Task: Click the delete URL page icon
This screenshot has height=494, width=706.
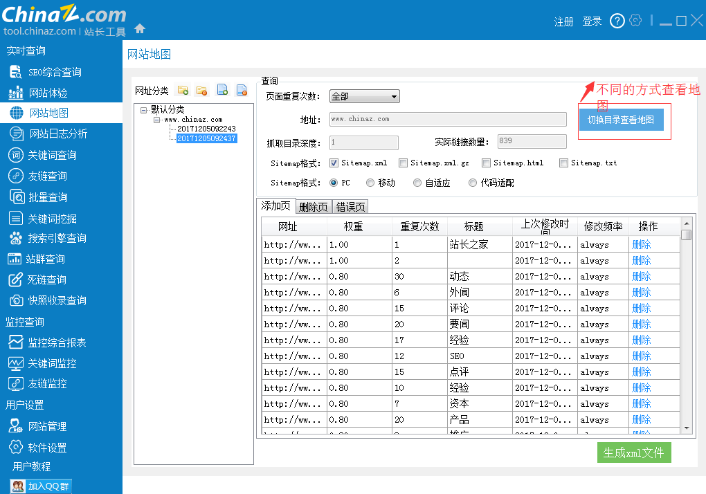Action: point(242,90)
